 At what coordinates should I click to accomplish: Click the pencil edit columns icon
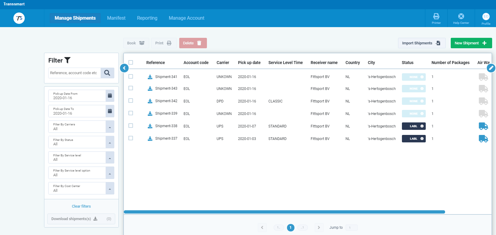491,68
